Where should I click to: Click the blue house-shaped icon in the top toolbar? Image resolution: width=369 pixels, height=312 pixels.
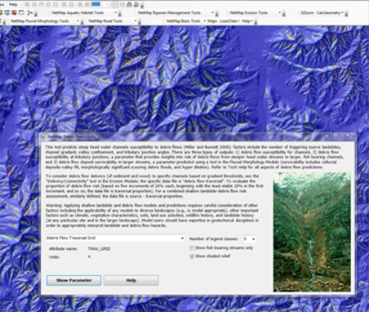click(129, 4)
